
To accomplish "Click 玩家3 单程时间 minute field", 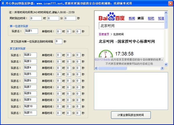I will click(68, 61).
